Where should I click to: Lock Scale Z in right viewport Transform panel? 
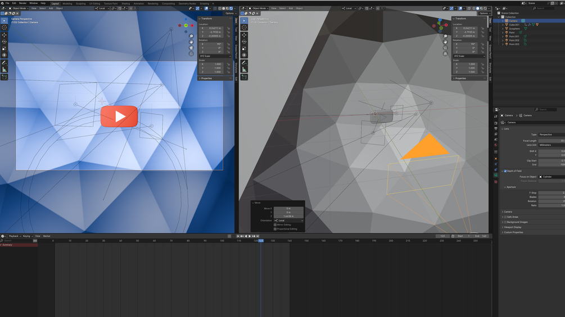[x=482, y=72]
